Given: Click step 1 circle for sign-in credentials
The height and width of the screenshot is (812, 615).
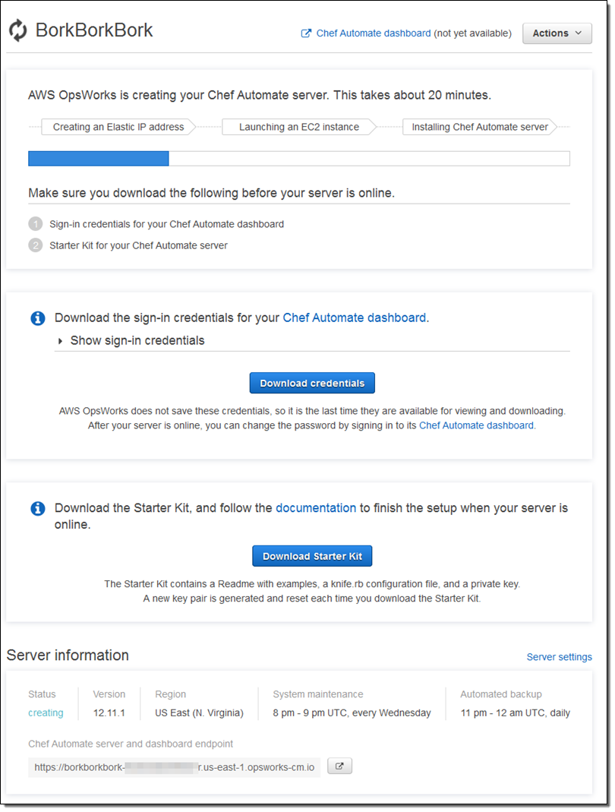Looking at the screenshot, I should point(35,224).
